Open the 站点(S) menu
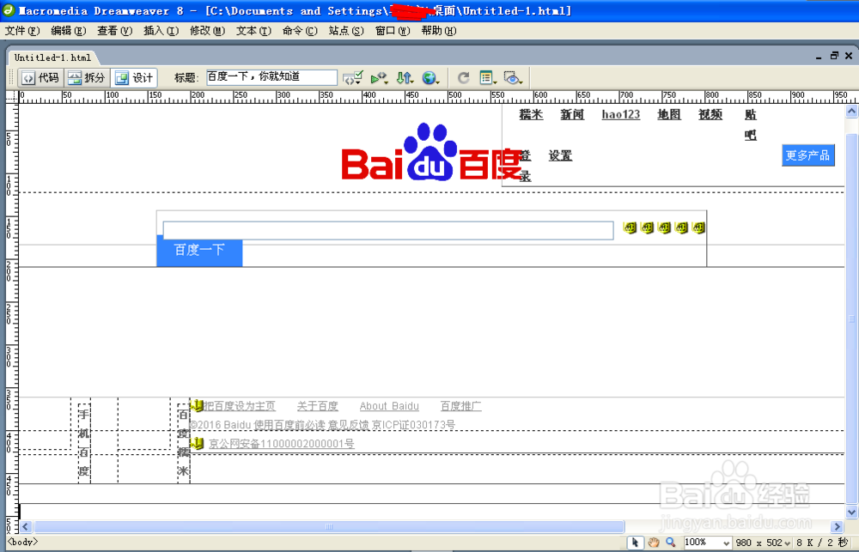 [x=346, y=31]
